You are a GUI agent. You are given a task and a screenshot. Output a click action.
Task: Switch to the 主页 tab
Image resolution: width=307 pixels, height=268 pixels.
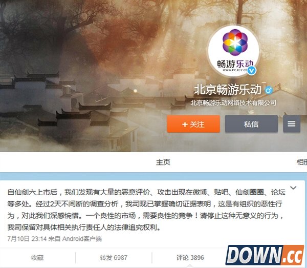pyautogui.click(x=163, y=162)
